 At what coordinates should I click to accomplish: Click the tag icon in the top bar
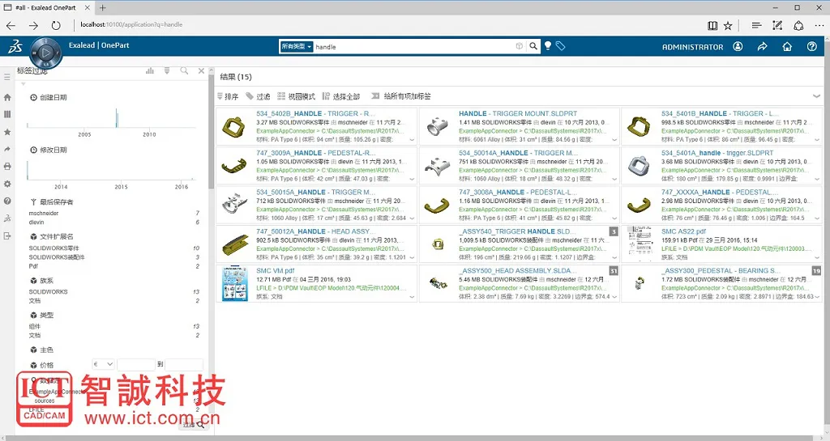[x=560, y=47]
